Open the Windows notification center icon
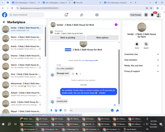 tap(161, 124)
